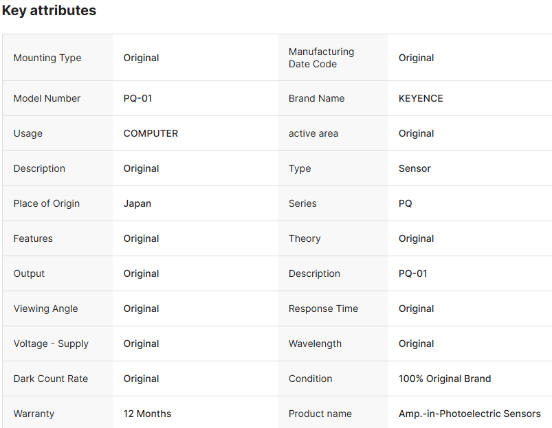
Task: Click the Response Time label
Action: (x=323, y=308)
